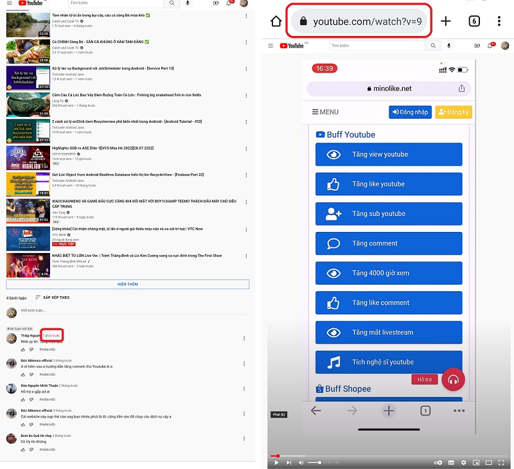Open options menu for Bom bo Quê tôi vlog comment
Image resolution: width=514 pixels, height=469 pixels.
tap(244, 439)
